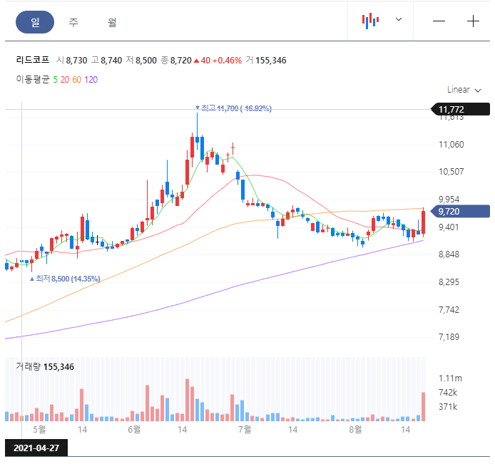Click the 8,848 price axis label

[449, 254]
